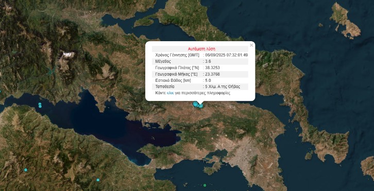374x191 pixels.
Task: Click the 'Εστιακό Βάθος [km]' label
Action: (x=173, y=80)
